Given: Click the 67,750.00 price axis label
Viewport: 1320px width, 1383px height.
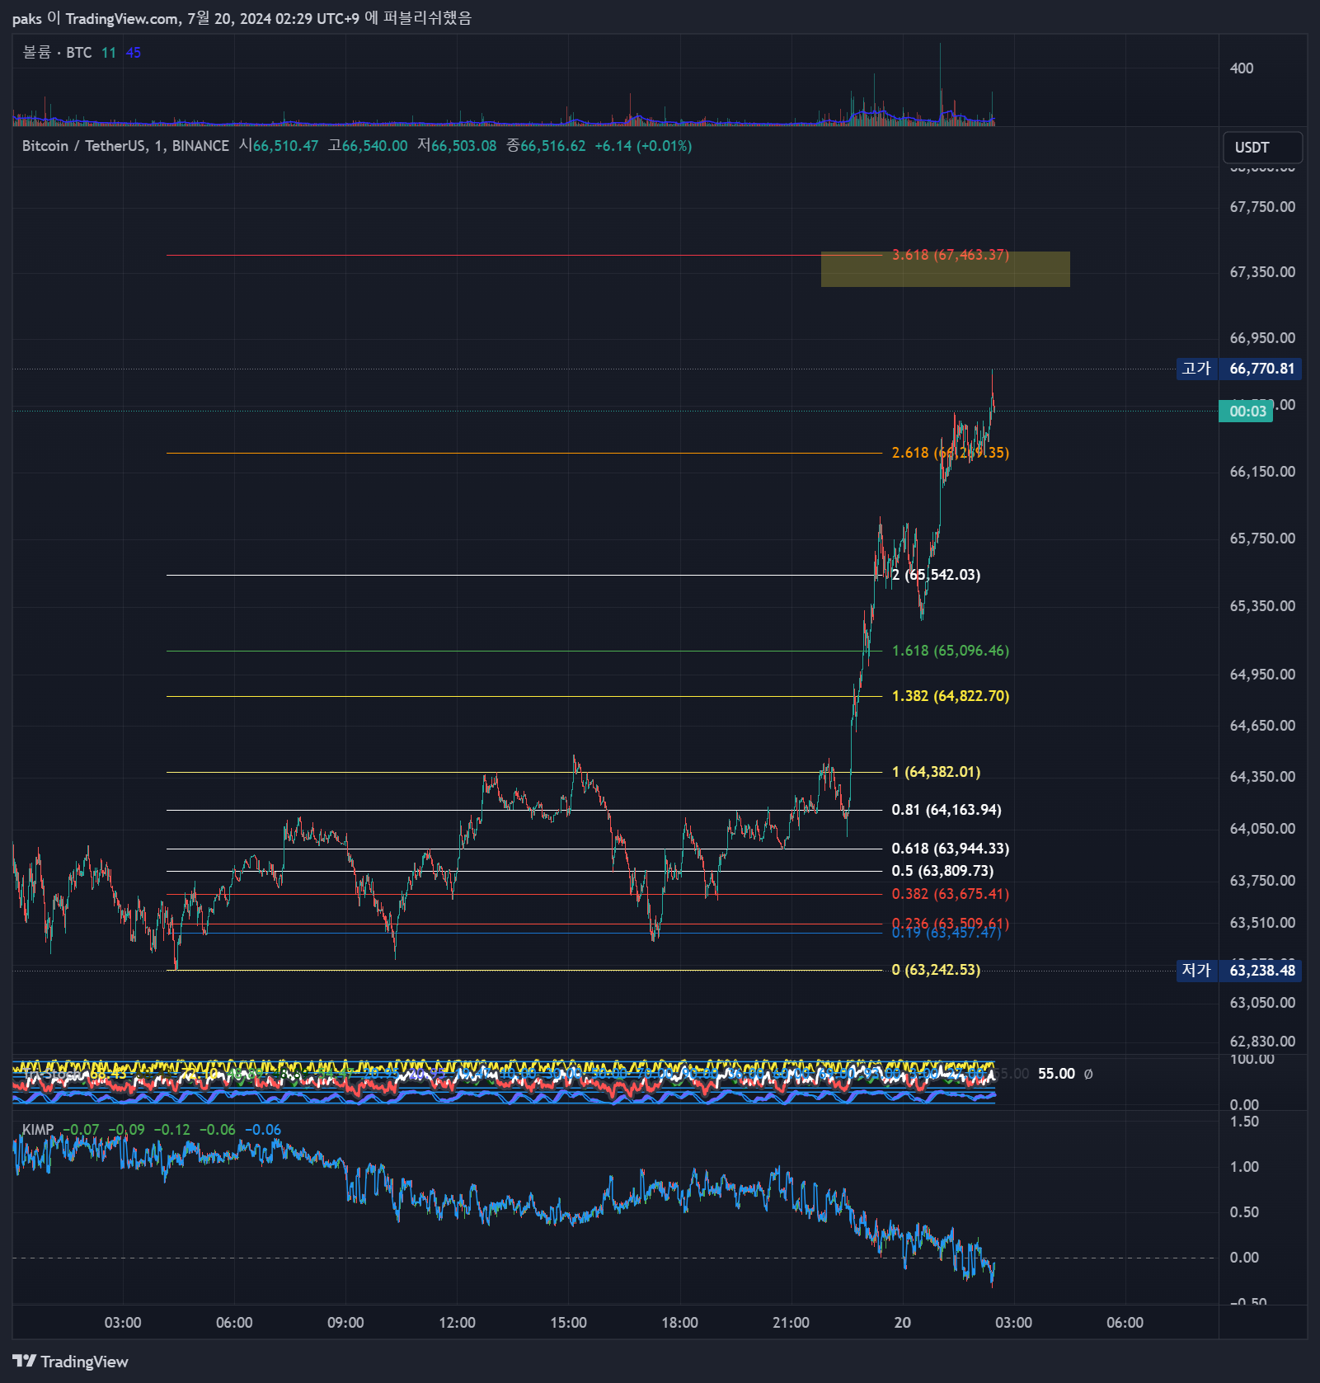Looking at the screenshot, I should (1262, 207).
